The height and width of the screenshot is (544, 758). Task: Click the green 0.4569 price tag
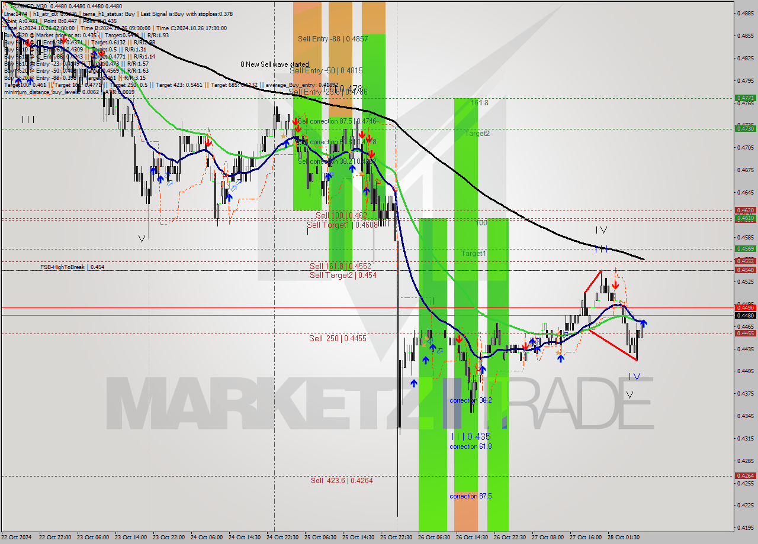click(744, 249)
